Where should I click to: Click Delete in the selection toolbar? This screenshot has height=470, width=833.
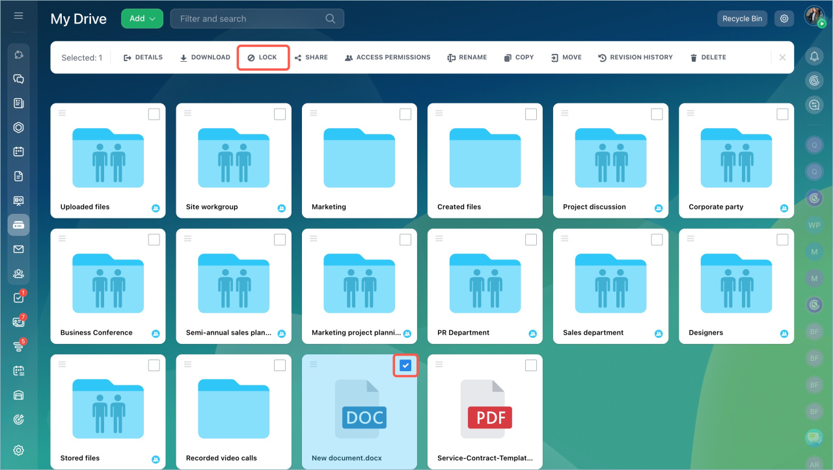(707, 57)
